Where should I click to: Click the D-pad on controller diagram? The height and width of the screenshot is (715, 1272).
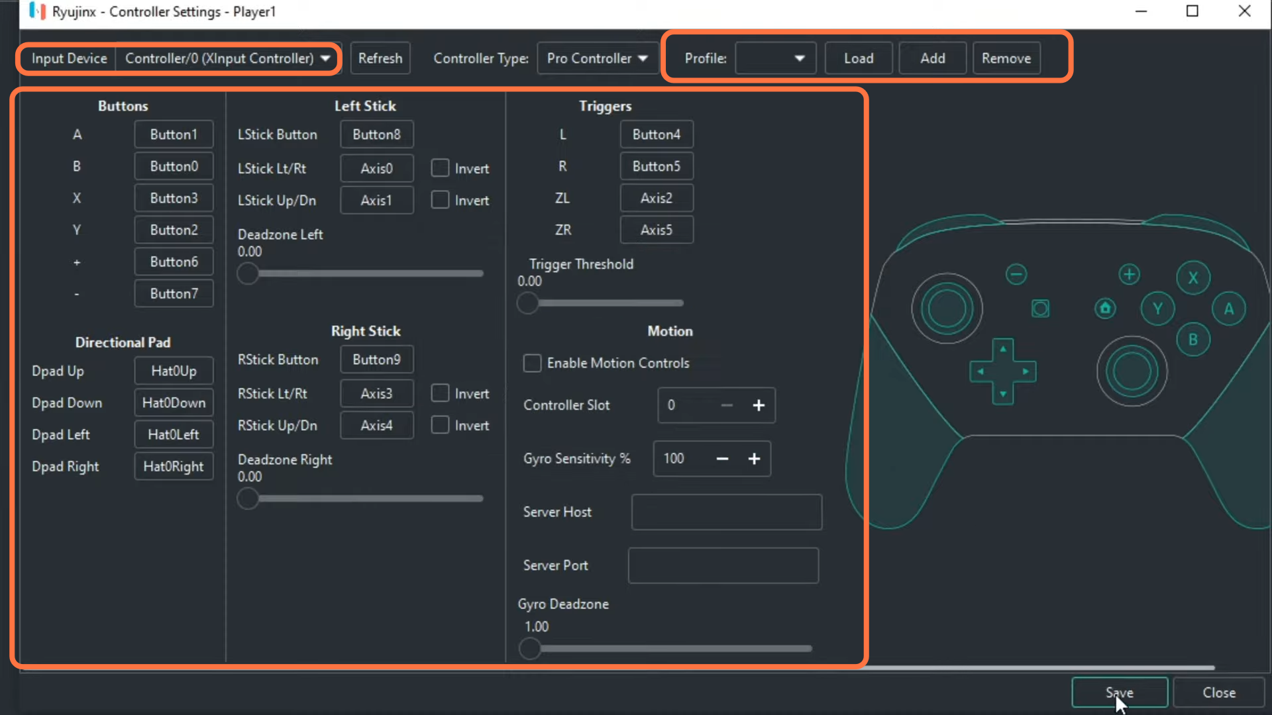point(1003,371)
